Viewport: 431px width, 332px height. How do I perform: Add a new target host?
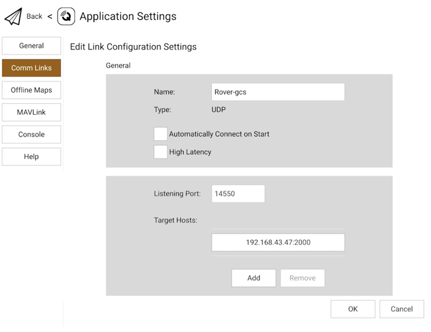coord(254,278)
